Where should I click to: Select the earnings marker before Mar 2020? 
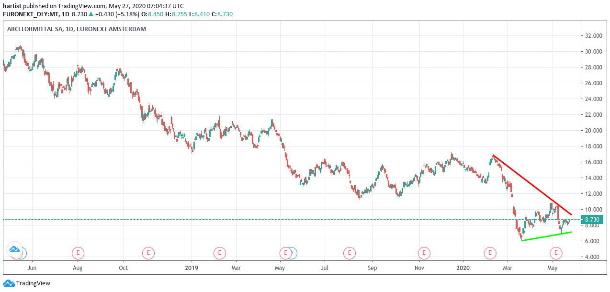(x=489, y=252)
